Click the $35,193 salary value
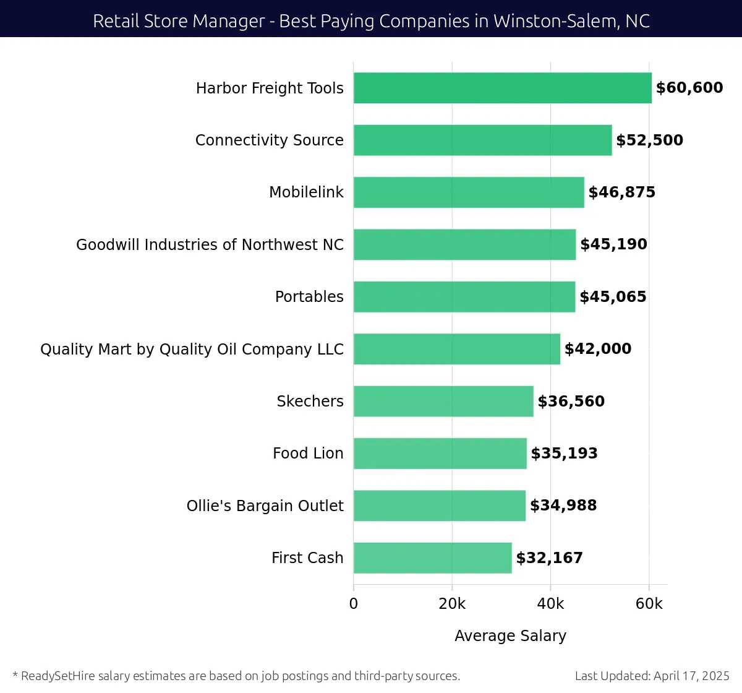Screen dimensions: 742x693 click(565, 454)
